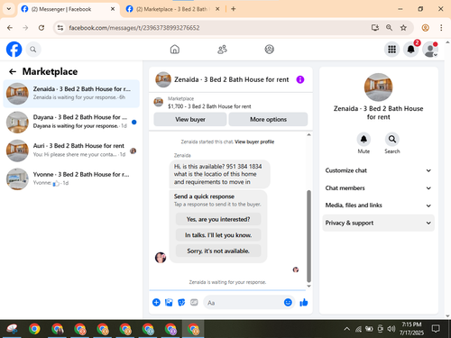Open Yvonne's conversation in the list
Screen dimensions: 451x338
(71, 178)
